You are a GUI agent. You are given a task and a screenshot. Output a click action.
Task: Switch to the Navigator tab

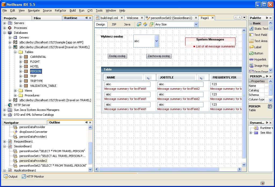click(24, 122)
